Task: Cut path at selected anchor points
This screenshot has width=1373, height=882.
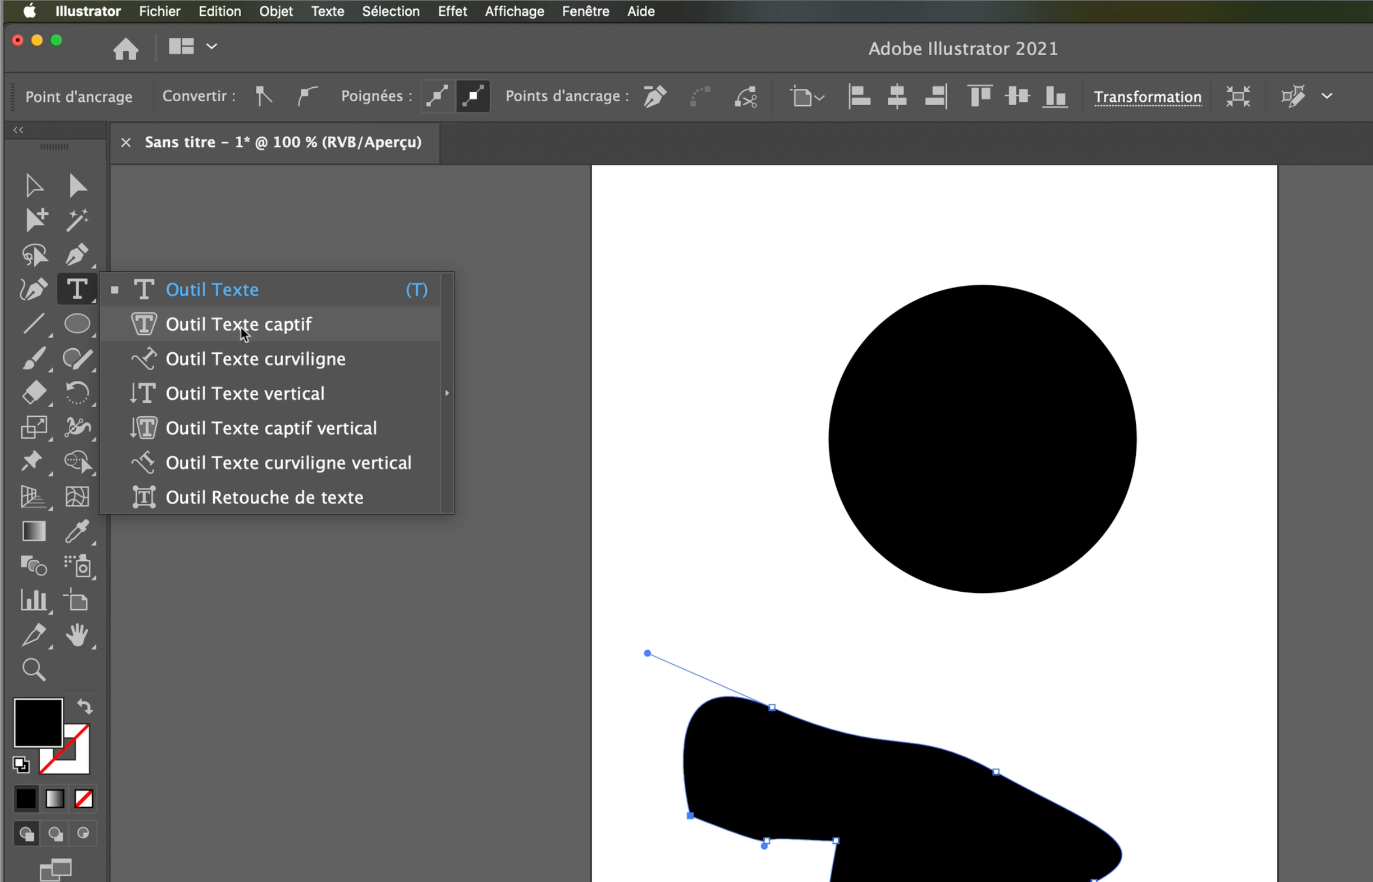Action: [746, 97]
